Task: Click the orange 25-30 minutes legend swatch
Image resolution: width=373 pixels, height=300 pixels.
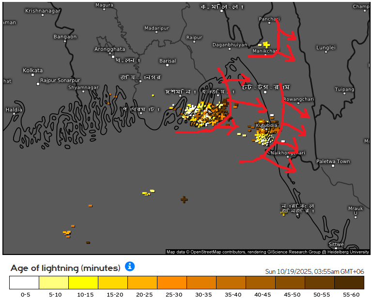Action: [172, 283]
